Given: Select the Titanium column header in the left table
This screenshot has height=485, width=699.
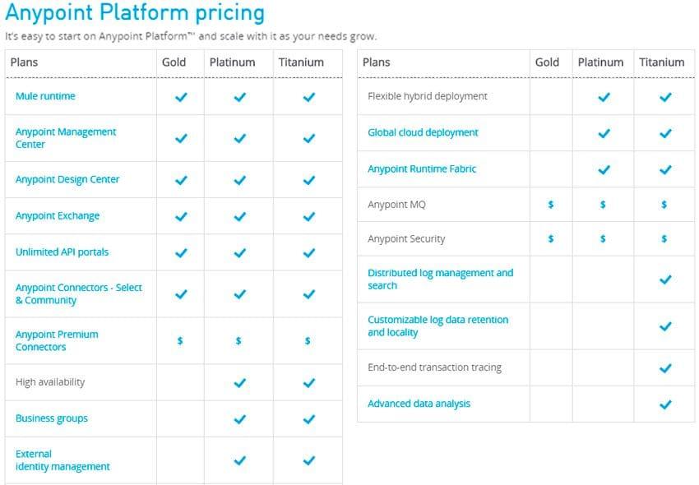Looking at the screenshot, I should click(x=301, y=62).
